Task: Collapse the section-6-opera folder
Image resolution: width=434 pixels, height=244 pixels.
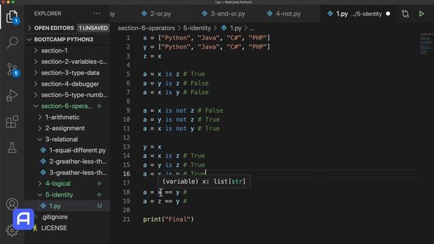Action: (x=66, y=106)
